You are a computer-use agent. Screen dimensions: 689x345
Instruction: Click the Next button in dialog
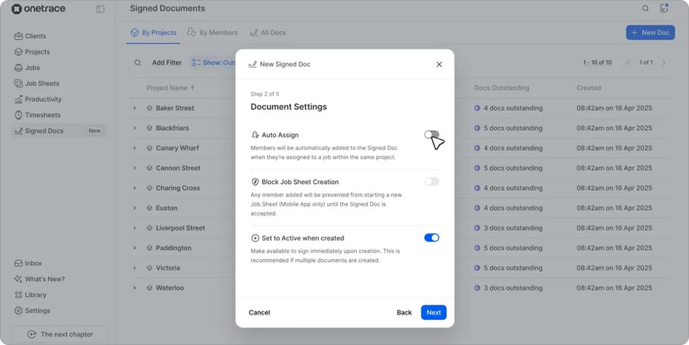pyautogui.click(x=434, y=313)
